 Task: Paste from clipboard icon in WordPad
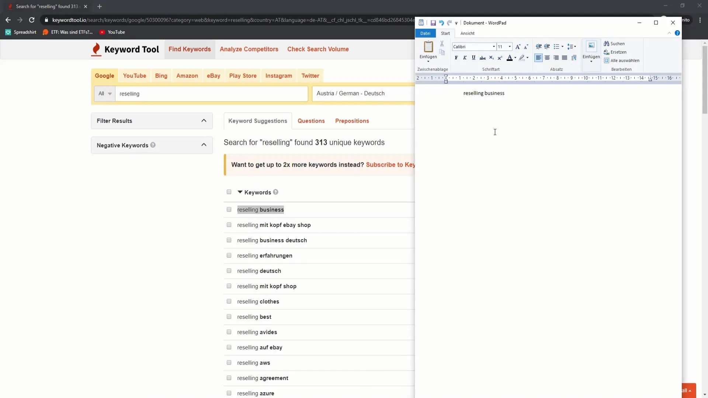click(428, 47)
